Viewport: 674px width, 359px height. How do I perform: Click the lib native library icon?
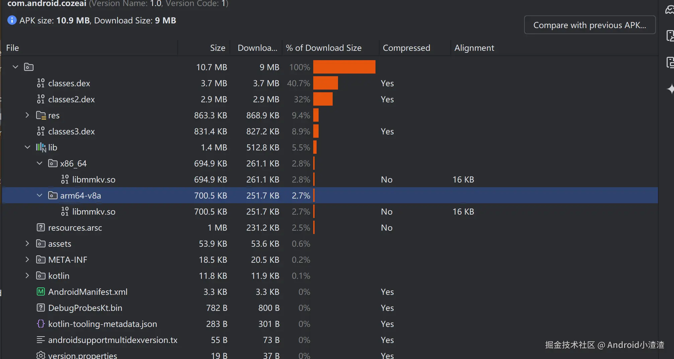[x=41, y=147]
